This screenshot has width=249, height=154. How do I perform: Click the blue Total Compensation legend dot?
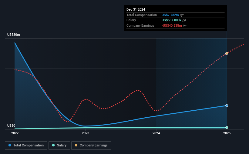coord(10,145)
